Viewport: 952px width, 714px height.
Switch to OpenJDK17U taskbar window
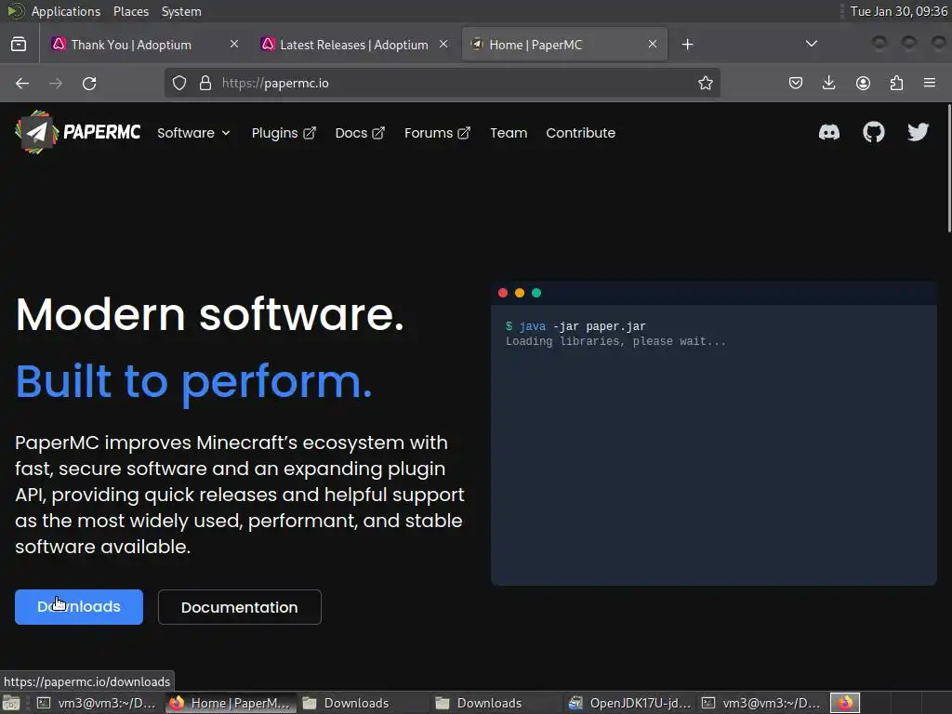point(629,703)
